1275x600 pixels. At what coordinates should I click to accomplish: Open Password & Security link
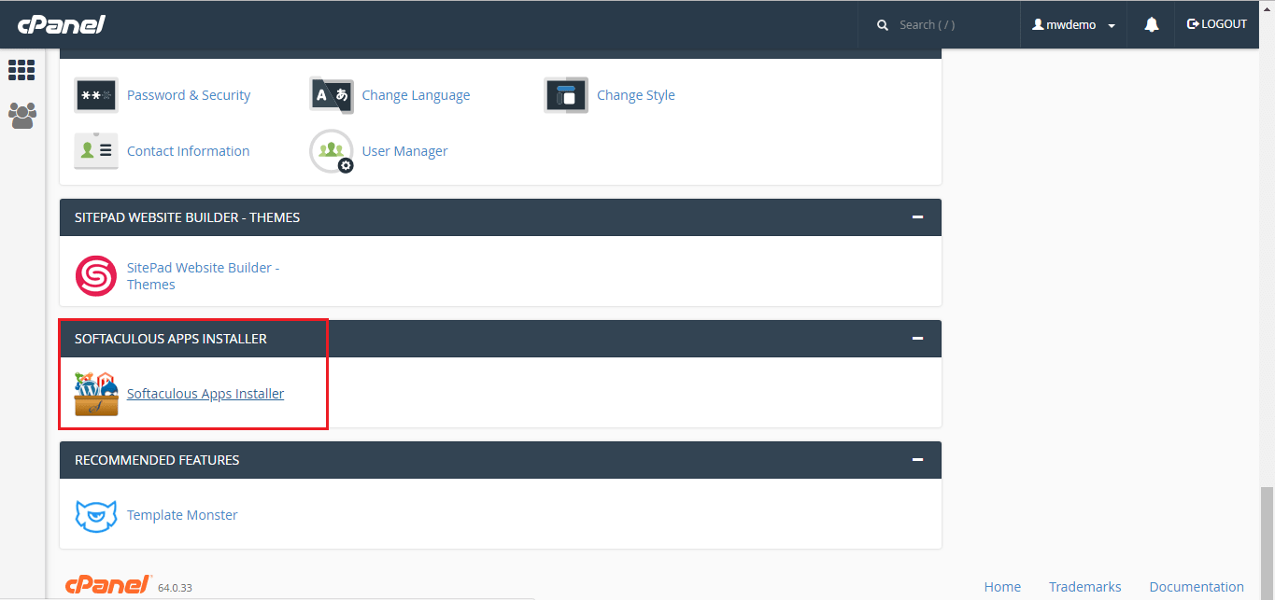189,95
